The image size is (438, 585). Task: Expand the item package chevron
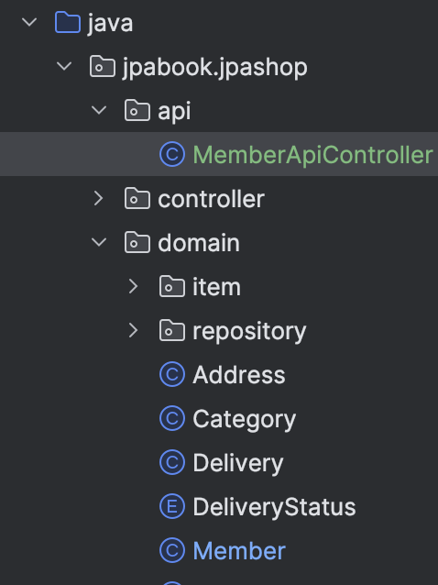133,286
